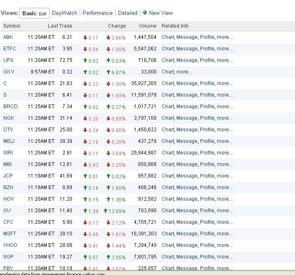Expand more... options for ABK
This screenshot has height=275, width=295.
(x=224, y=37)
